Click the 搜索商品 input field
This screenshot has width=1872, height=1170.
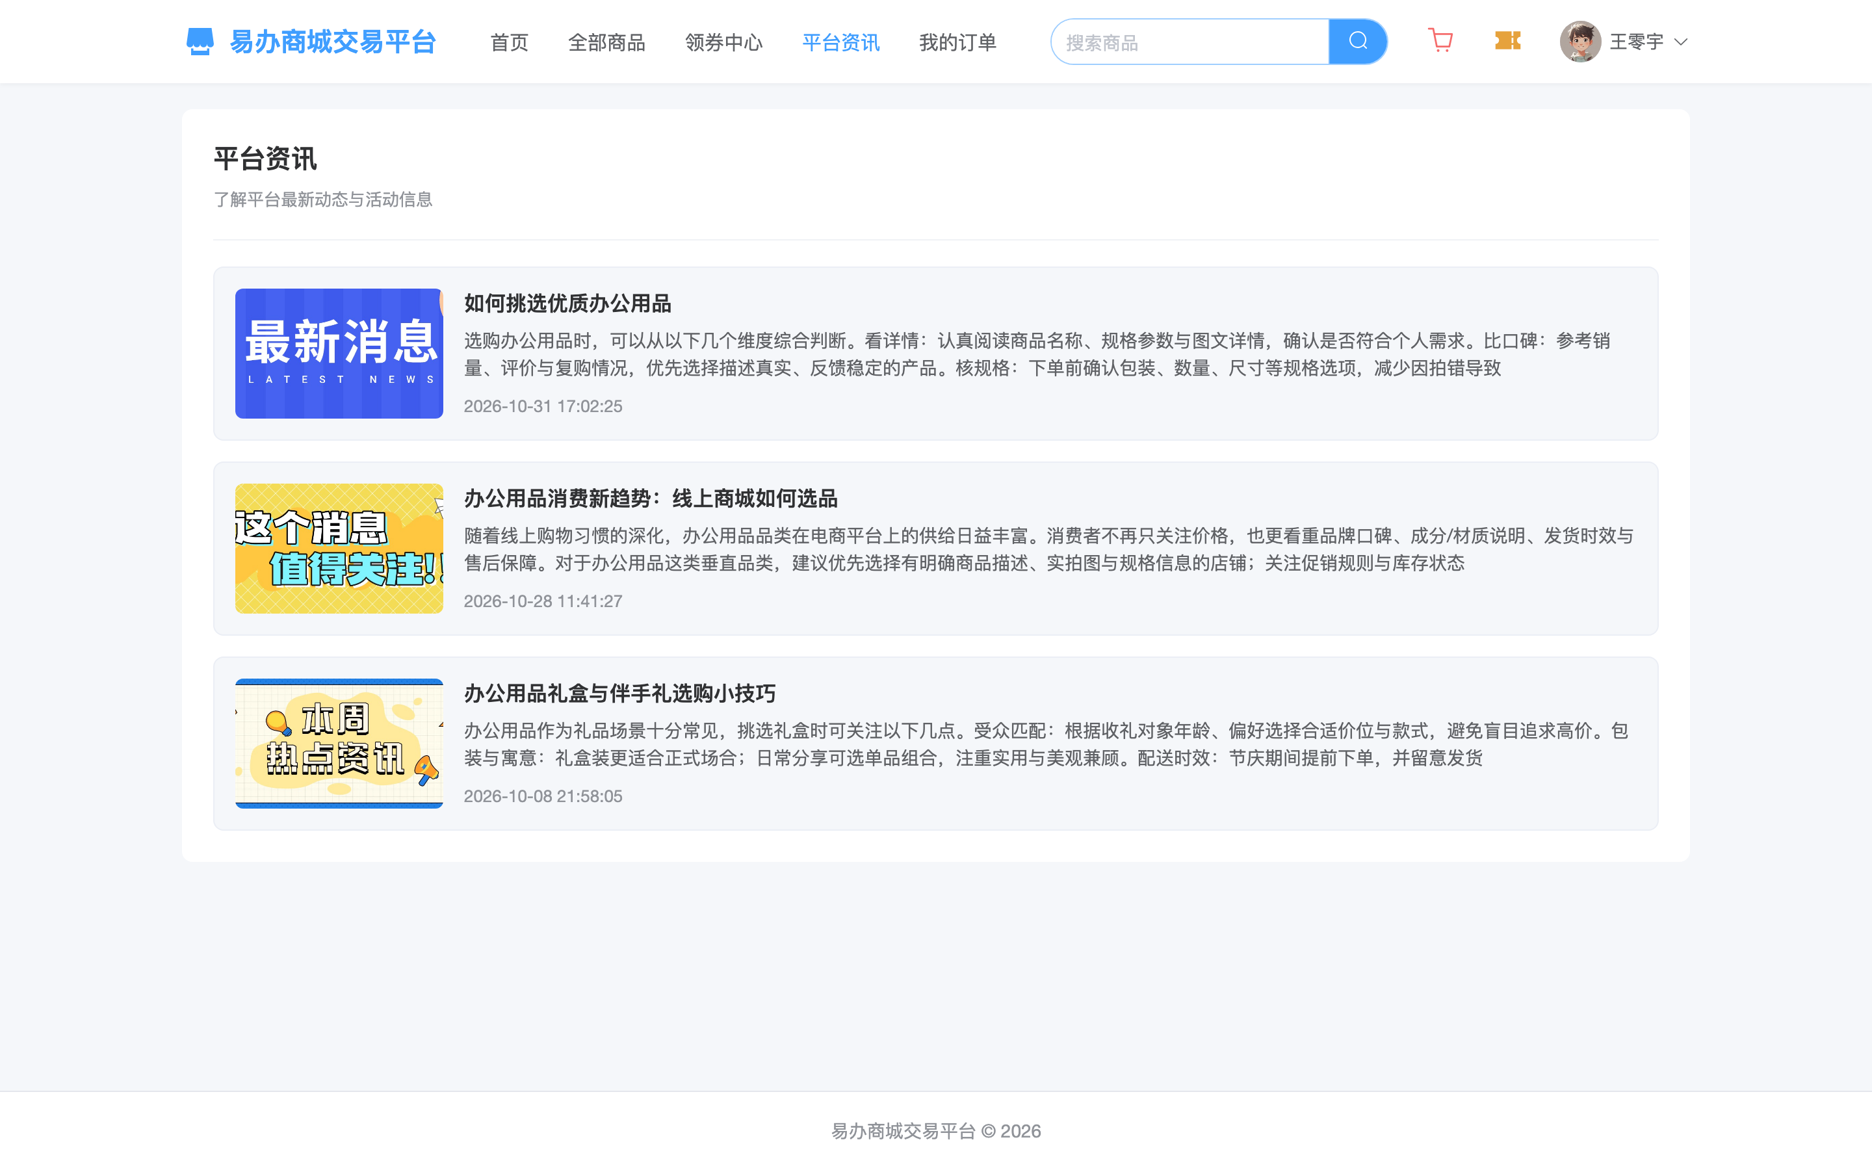click(x=1189, y=42)
